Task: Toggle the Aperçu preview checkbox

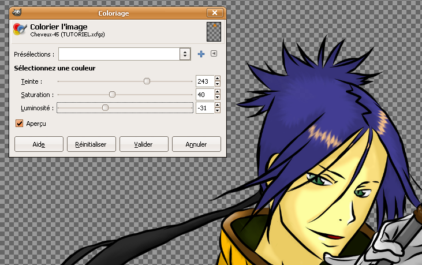Action: pyautogui.click(x=20, y=124)
